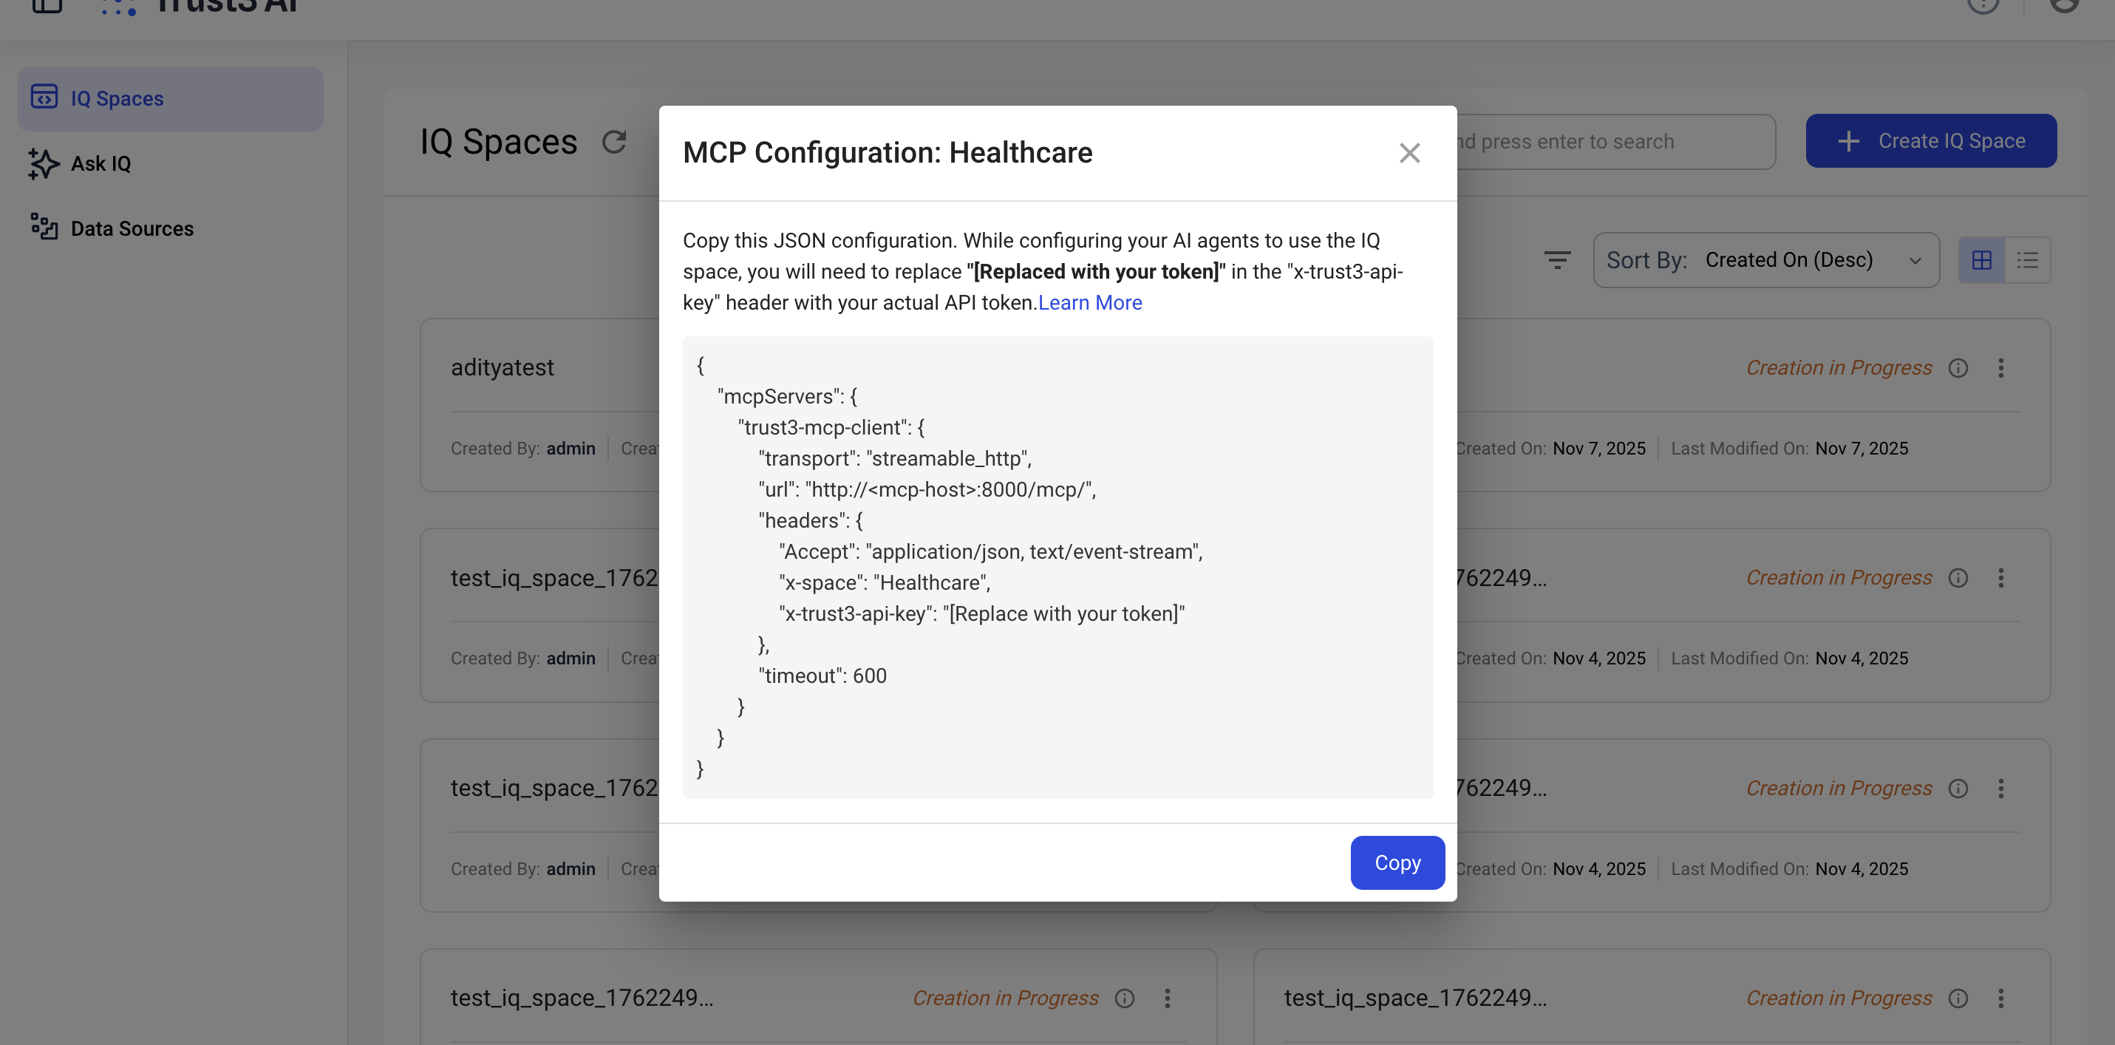Close the MCP Configuration dialog
Screen dimensions: 2115x1045
point(1410,153)
